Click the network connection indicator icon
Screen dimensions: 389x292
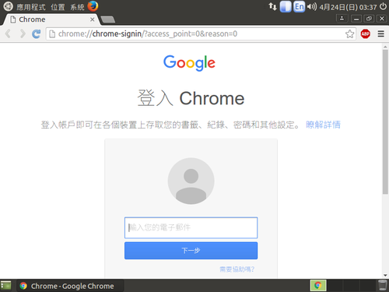272,6
